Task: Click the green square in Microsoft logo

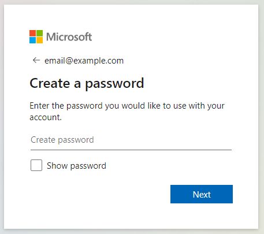Action: [40, 33]
